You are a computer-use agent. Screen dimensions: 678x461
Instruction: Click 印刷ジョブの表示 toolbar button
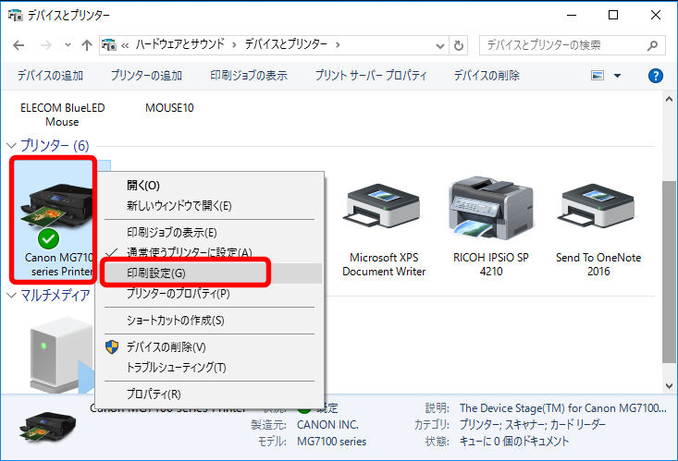click(x=249, y=76)
